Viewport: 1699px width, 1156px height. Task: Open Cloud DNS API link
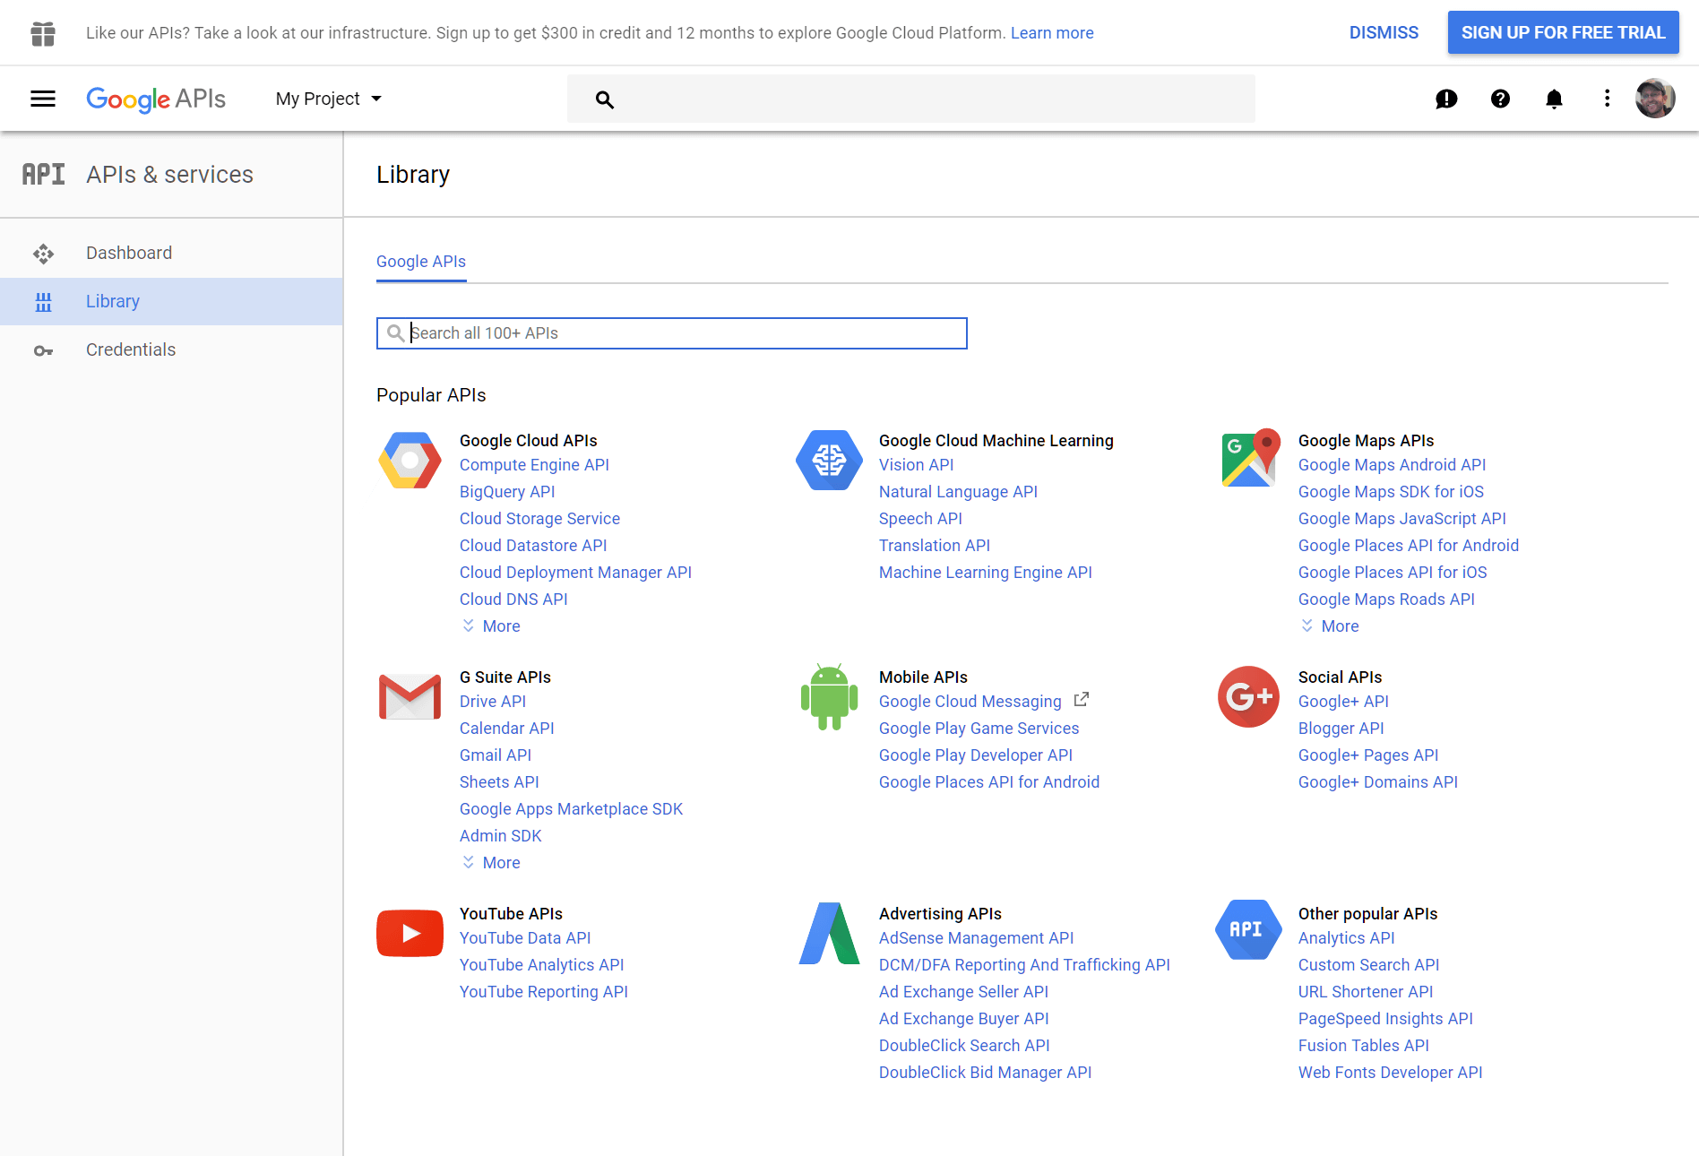513,600
